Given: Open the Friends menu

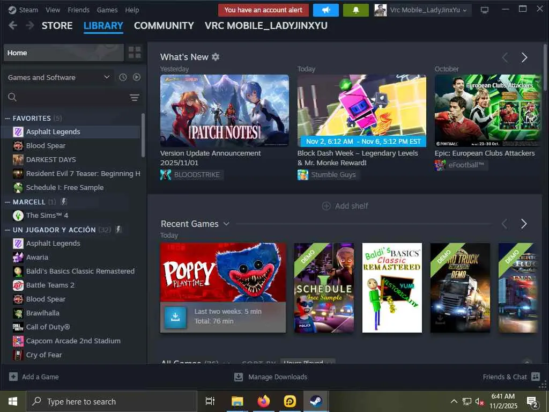Looking at the screenshot, I should click(78, 10).
